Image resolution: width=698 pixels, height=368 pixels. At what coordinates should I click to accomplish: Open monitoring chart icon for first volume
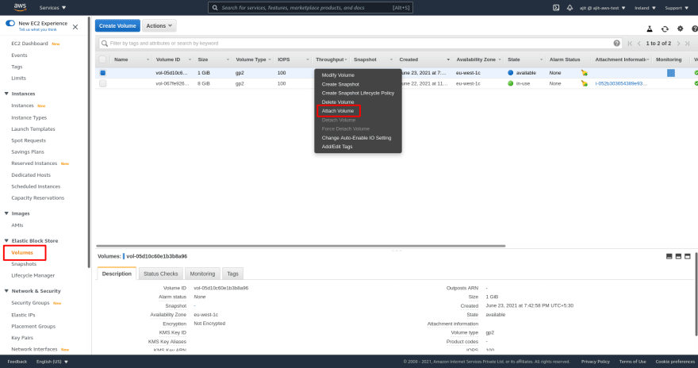pyautogui.click(x=671, y=73)
